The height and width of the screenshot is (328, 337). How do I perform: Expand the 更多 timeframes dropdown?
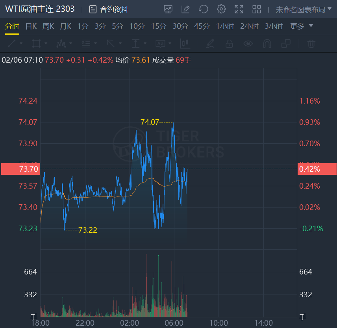[302, 26]
